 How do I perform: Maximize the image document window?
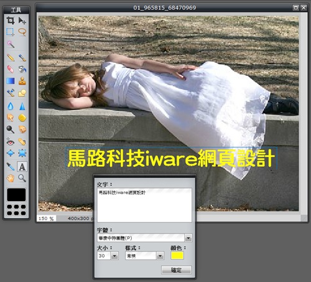[296, 7]
